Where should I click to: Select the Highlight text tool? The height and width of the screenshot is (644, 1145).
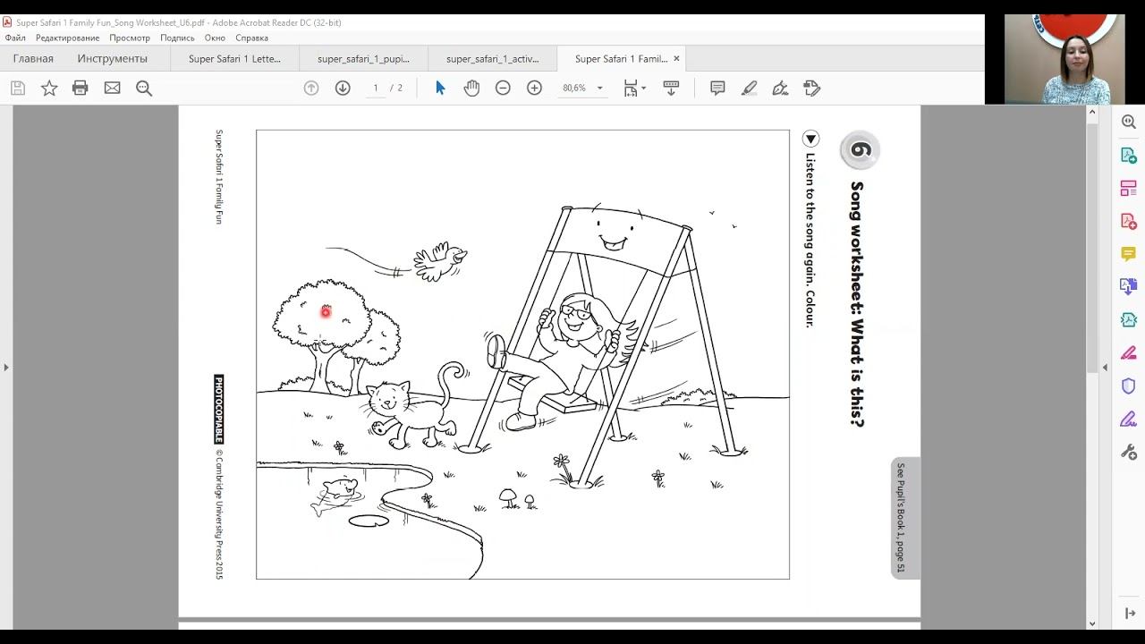click(x=750, y=88)
